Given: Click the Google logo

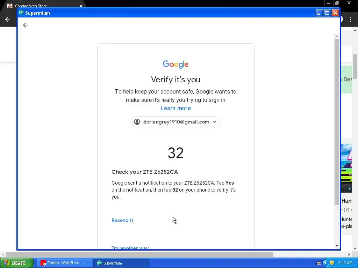Looking at the screenshot, I should click(x=176, y=64).
